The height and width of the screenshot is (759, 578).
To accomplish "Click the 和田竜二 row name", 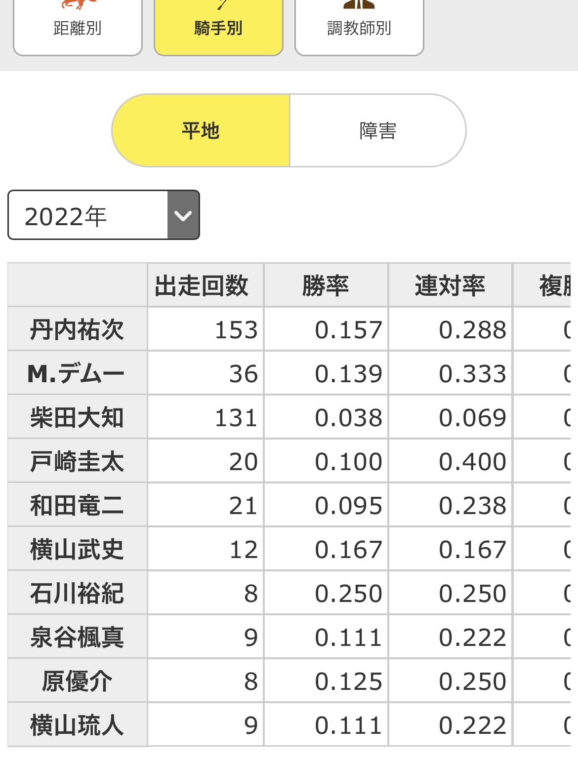I will (77, 505).
